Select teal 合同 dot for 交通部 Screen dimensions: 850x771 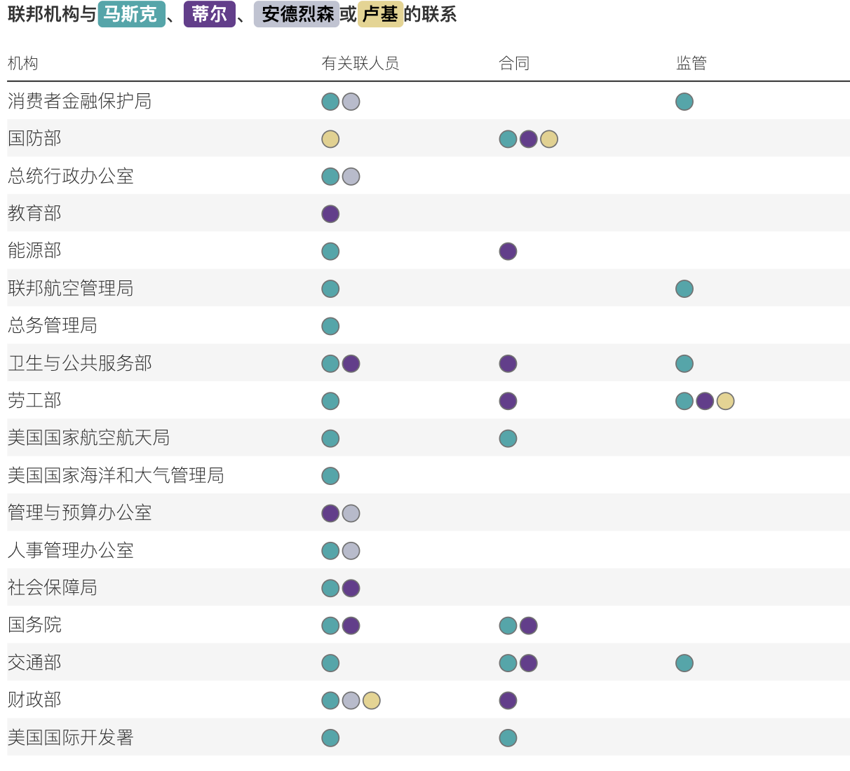(x=508, y=663)
